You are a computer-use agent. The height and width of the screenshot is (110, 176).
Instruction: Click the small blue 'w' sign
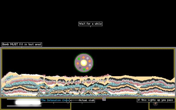click(x=68, y=100)
